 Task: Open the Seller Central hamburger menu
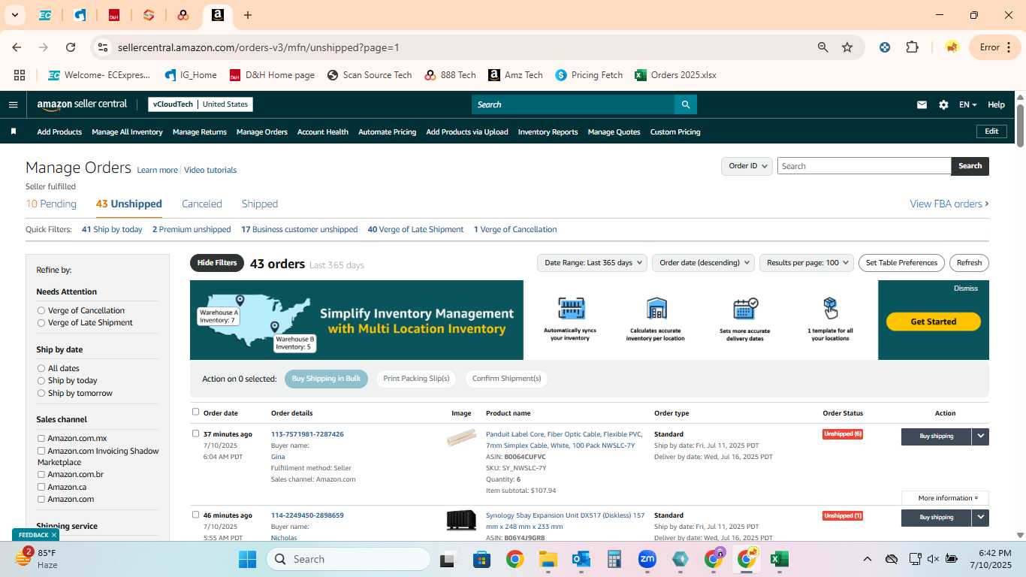(x=13, y=104)
